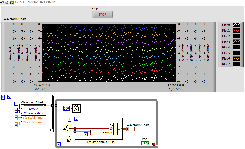Select Plot 1 red legend swatch

point(236,31)
